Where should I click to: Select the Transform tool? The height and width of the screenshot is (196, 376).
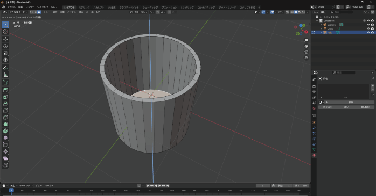tap(5, 60)
